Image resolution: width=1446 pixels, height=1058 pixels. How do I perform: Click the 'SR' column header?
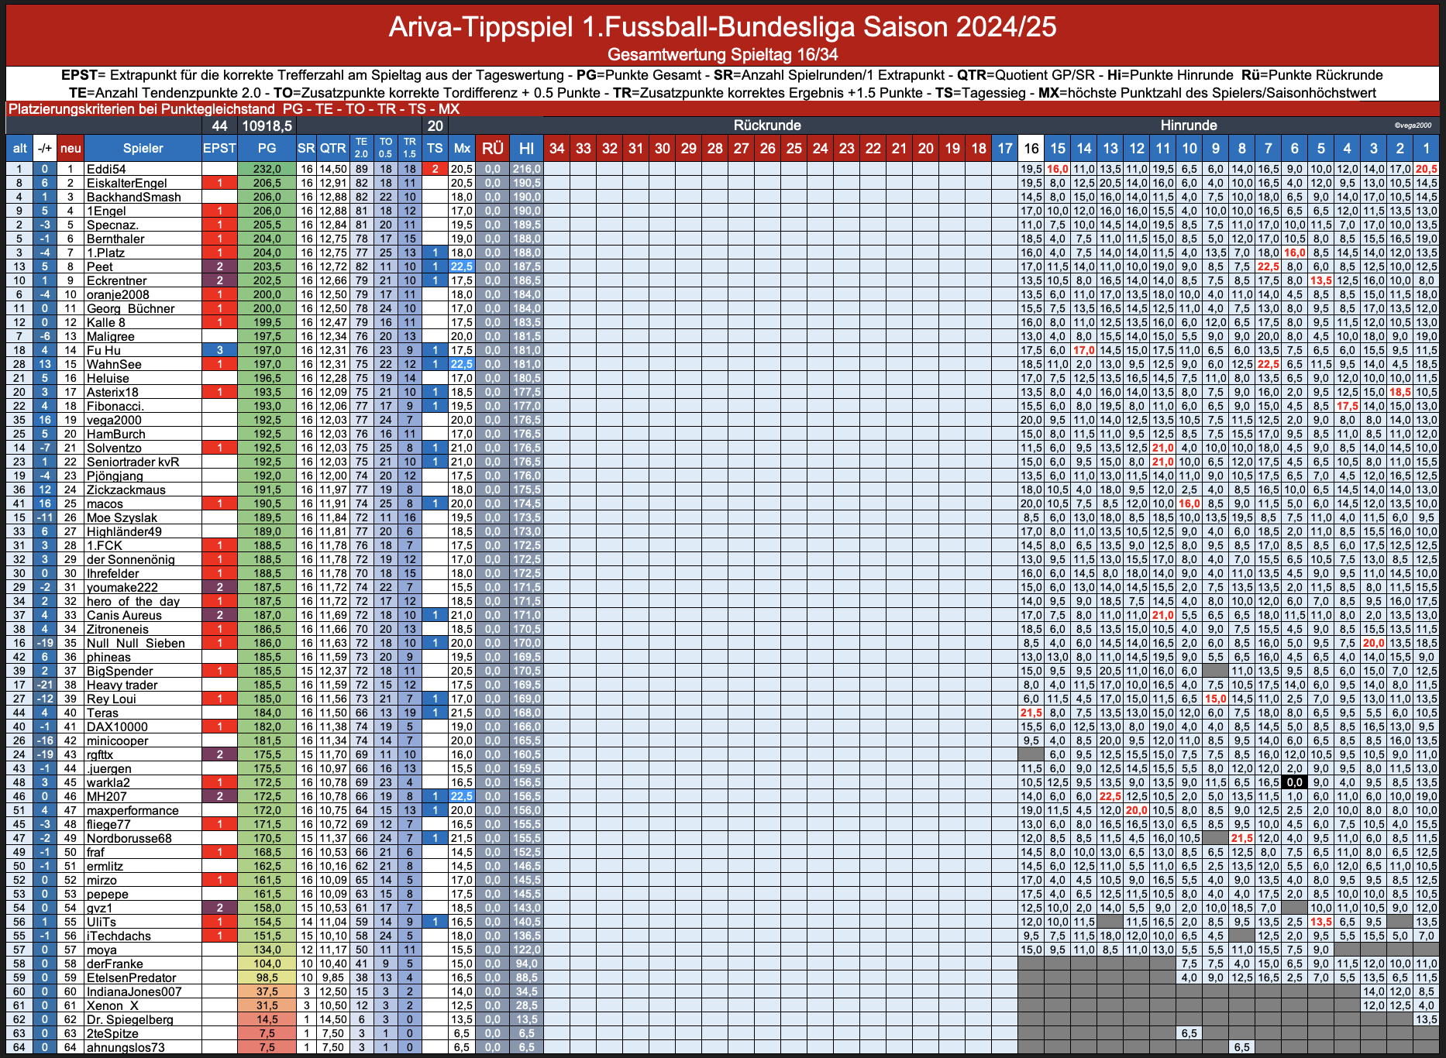tap(307, 148)
